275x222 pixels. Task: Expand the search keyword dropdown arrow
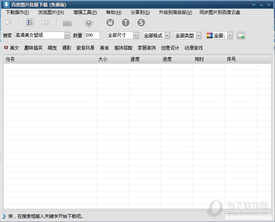pos(67,36)
